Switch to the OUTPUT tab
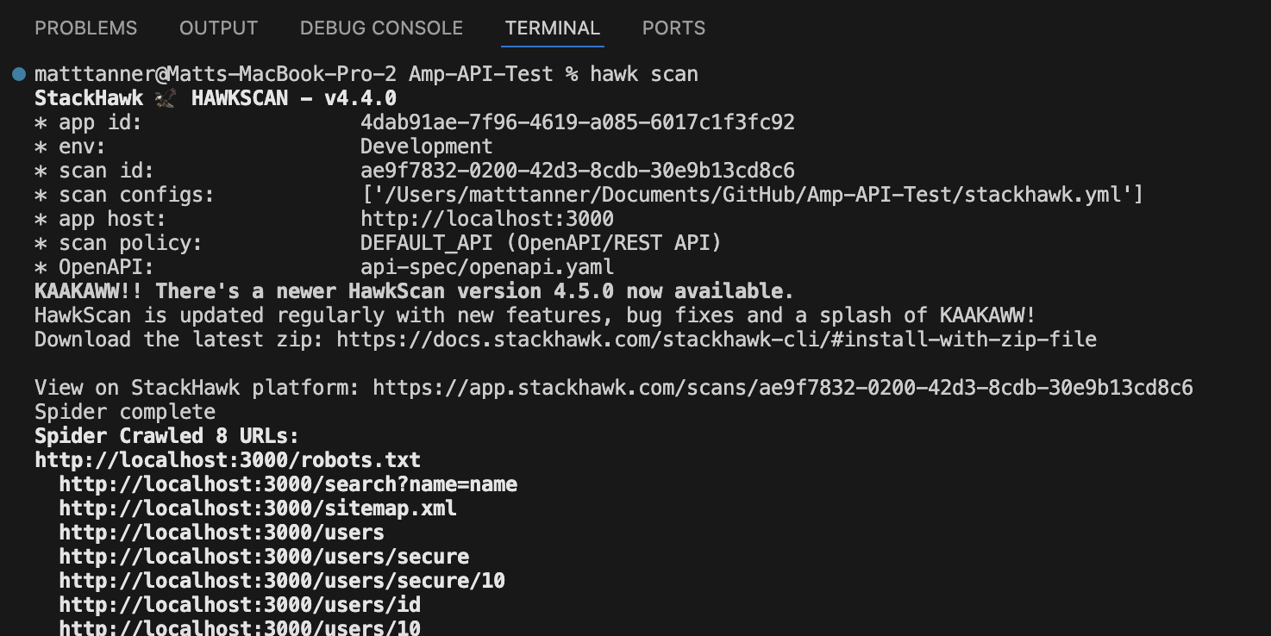1271x636 pixels. point(218,28)
